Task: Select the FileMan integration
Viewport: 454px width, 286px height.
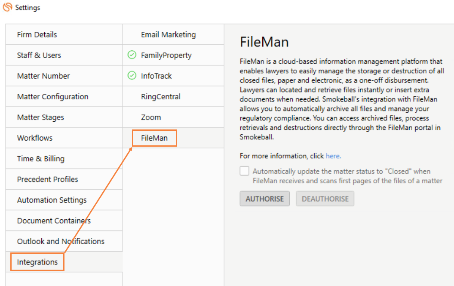Action: tap(173, 138)
